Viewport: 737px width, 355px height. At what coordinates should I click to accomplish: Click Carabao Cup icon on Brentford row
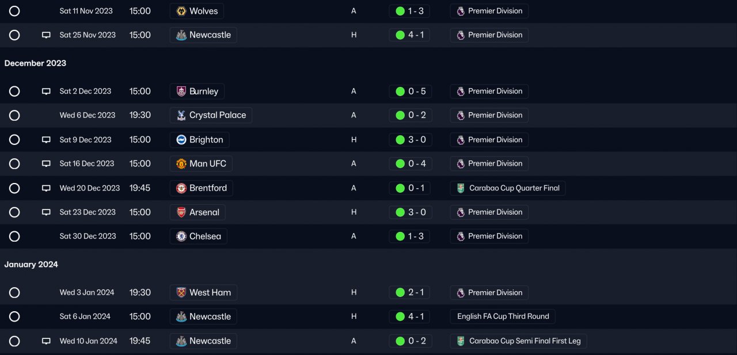[x=461, y=188]
